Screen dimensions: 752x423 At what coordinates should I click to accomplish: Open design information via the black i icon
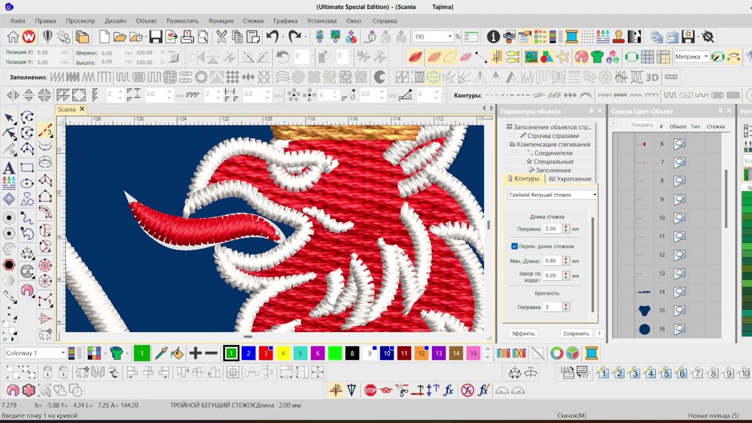click(x=493, y=37)
